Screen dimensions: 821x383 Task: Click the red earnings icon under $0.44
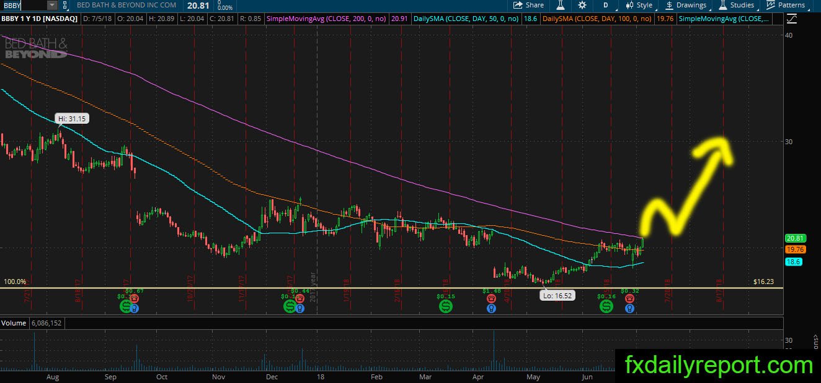coord(300,298)
